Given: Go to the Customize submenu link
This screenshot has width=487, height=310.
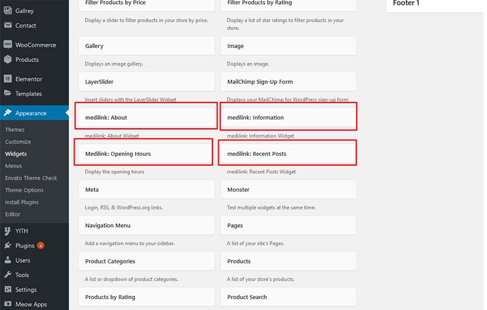Looking at the screenshot, I should tap(18, 142).
